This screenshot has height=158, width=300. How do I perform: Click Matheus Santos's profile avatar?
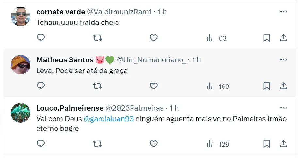click(21, 65)
